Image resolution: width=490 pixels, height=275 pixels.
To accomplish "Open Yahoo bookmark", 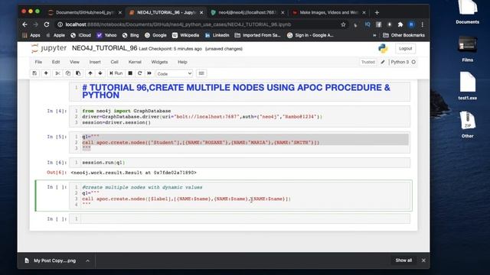I will [x=106, y=35].
